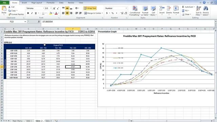This screenshot has height=122, width=217.
Task: Toggle bottom vertical alignment
Action: 71,8
